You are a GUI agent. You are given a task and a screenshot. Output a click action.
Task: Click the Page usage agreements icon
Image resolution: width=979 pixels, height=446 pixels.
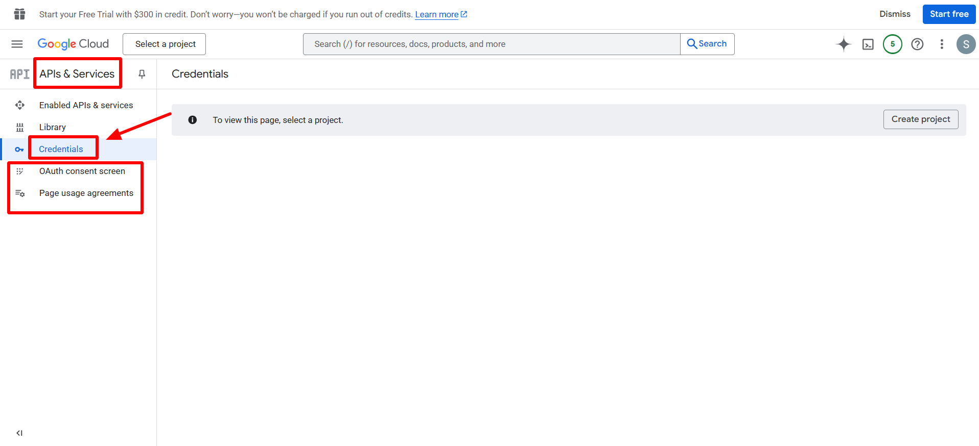tap(20, 193)
